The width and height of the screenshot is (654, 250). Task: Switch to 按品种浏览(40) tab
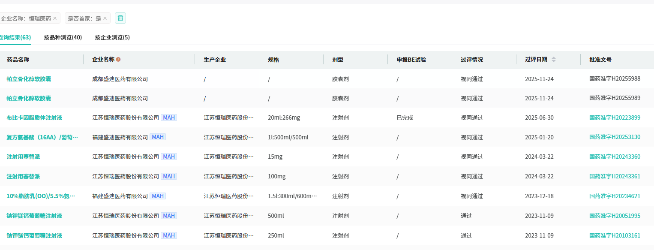63,37
